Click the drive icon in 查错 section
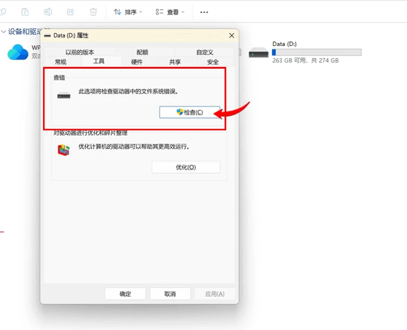The height and width of the screenshot is (330, 407). coord(64,95)
